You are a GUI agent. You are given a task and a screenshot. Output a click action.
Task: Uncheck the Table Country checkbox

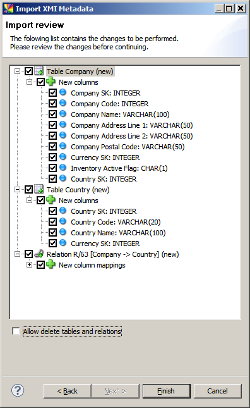(x=28, y=190)
